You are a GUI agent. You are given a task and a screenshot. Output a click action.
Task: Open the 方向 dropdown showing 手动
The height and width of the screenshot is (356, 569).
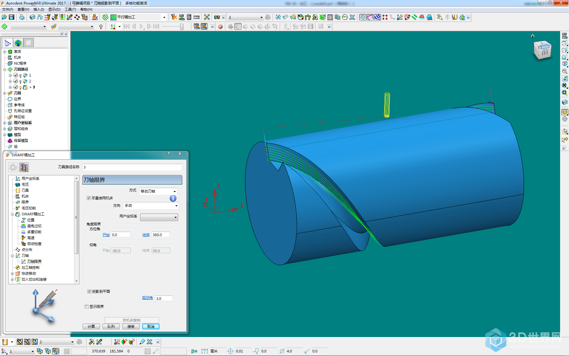[x=151, y=206]
